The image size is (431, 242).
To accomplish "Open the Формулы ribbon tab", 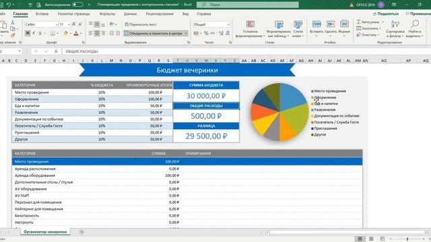I will pos(107,13).
